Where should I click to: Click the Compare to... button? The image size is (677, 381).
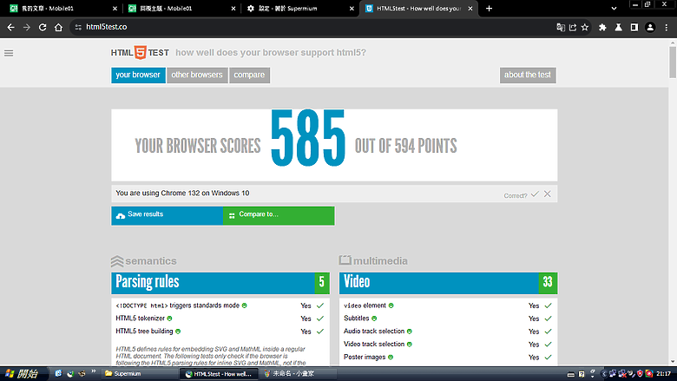point(279,216)
